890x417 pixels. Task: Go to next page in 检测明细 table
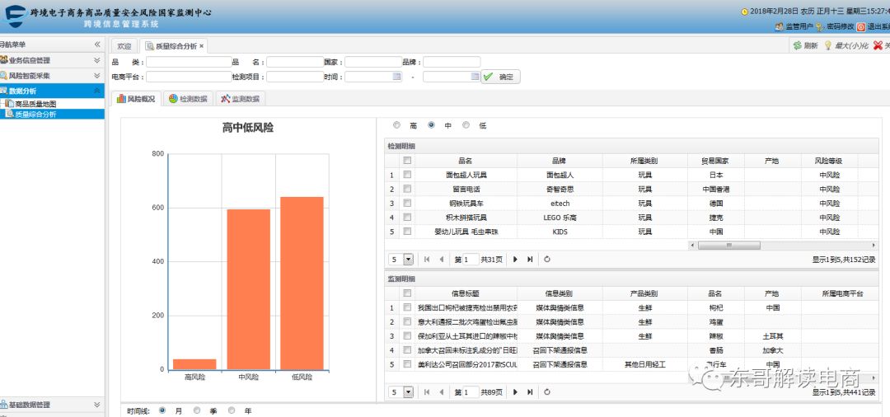516,259
